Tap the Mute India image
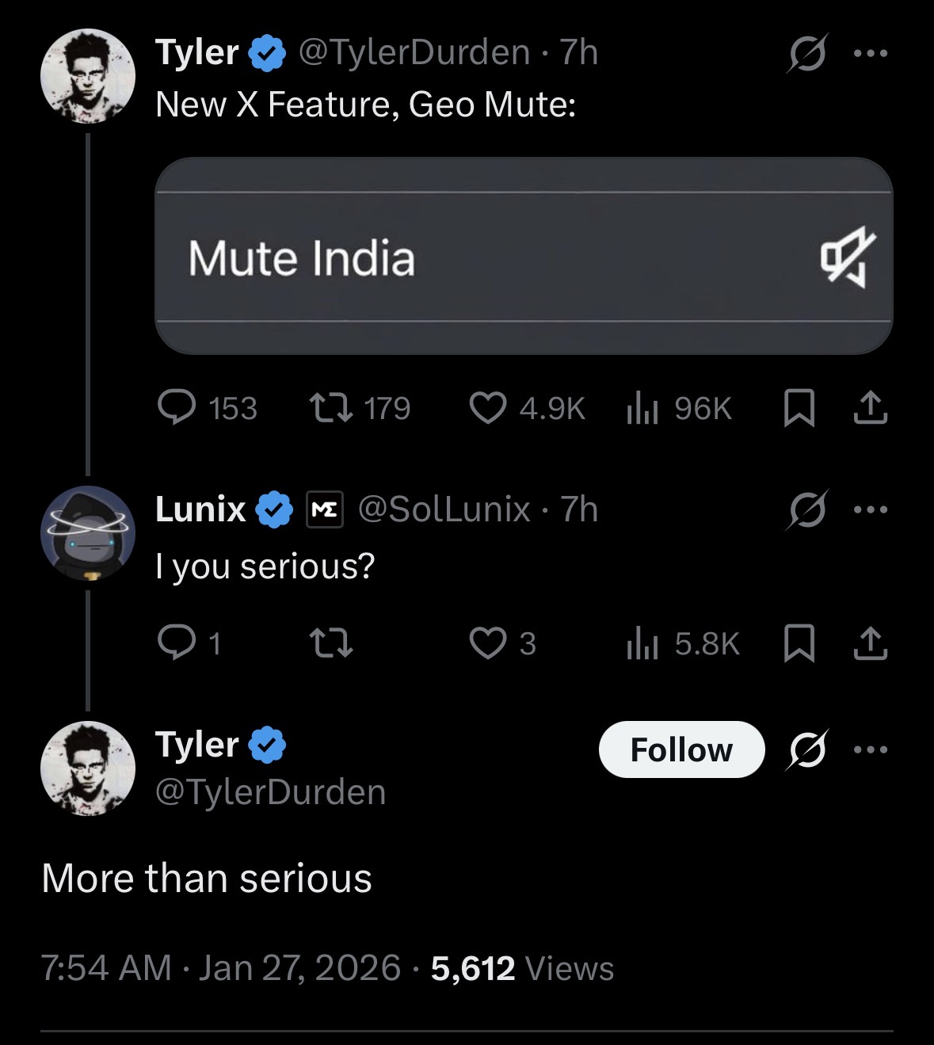 (x=524, y=256)
